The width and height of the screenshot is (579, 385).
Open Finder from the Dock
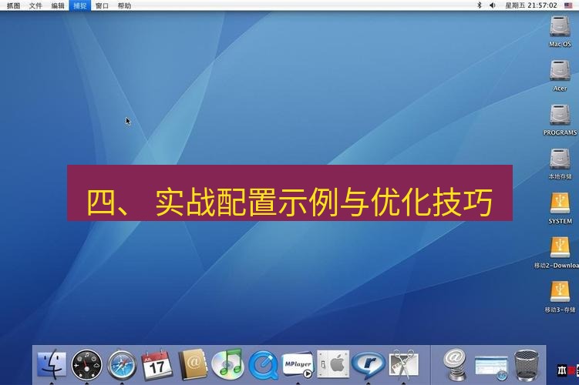(52, 365)
